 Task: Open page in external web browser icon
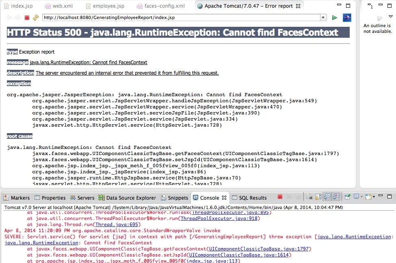click(x=347, y=17)
